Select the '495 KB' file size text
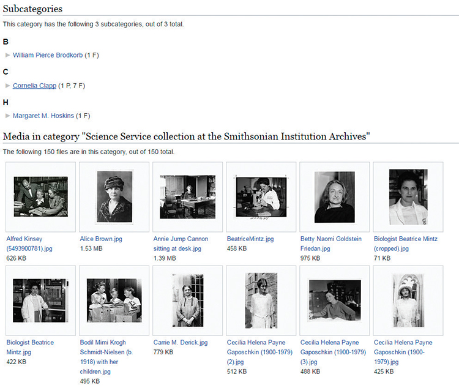 coord(90,381)
